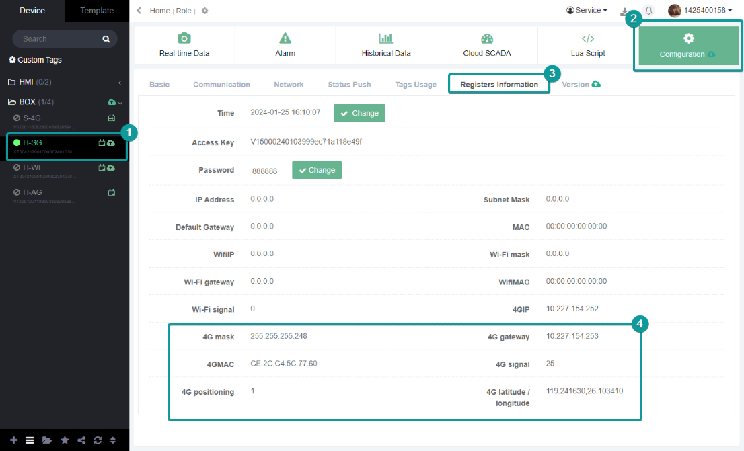Refresh the device list

pyautogui.click(x=98, y=440)
